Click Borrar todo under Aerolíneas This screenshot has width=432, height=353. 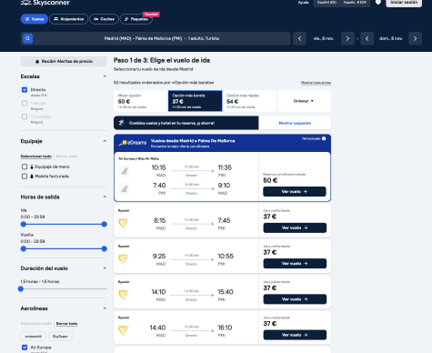point(66,324)
